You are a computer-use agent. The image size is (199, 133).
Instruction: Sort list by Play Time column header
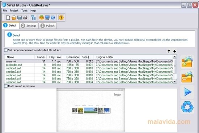pos(55,57)
